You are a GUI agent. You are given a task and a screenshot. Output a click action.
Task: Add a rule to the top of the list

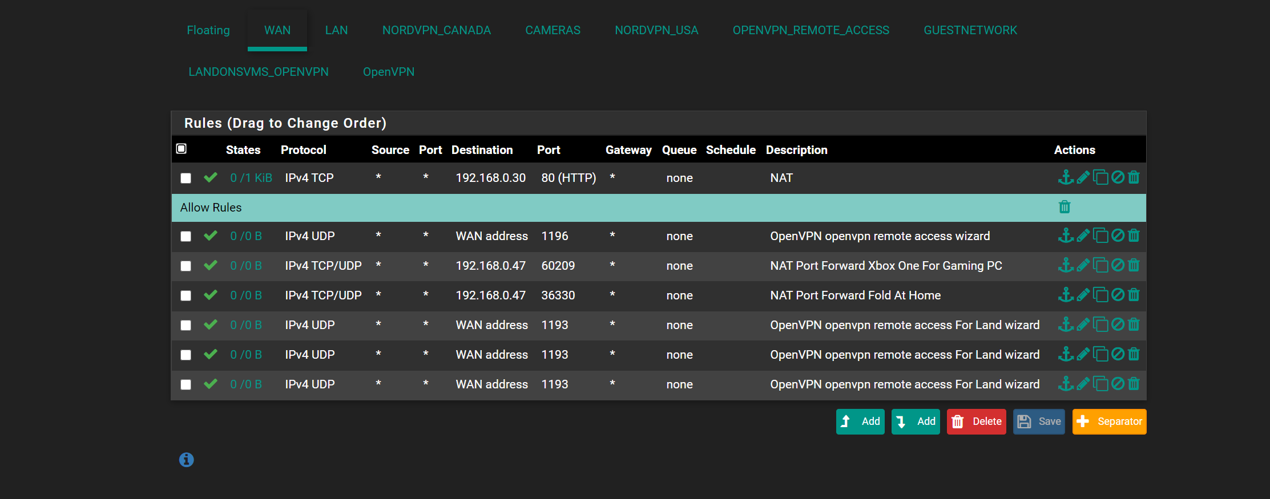[x=860, y=421]
